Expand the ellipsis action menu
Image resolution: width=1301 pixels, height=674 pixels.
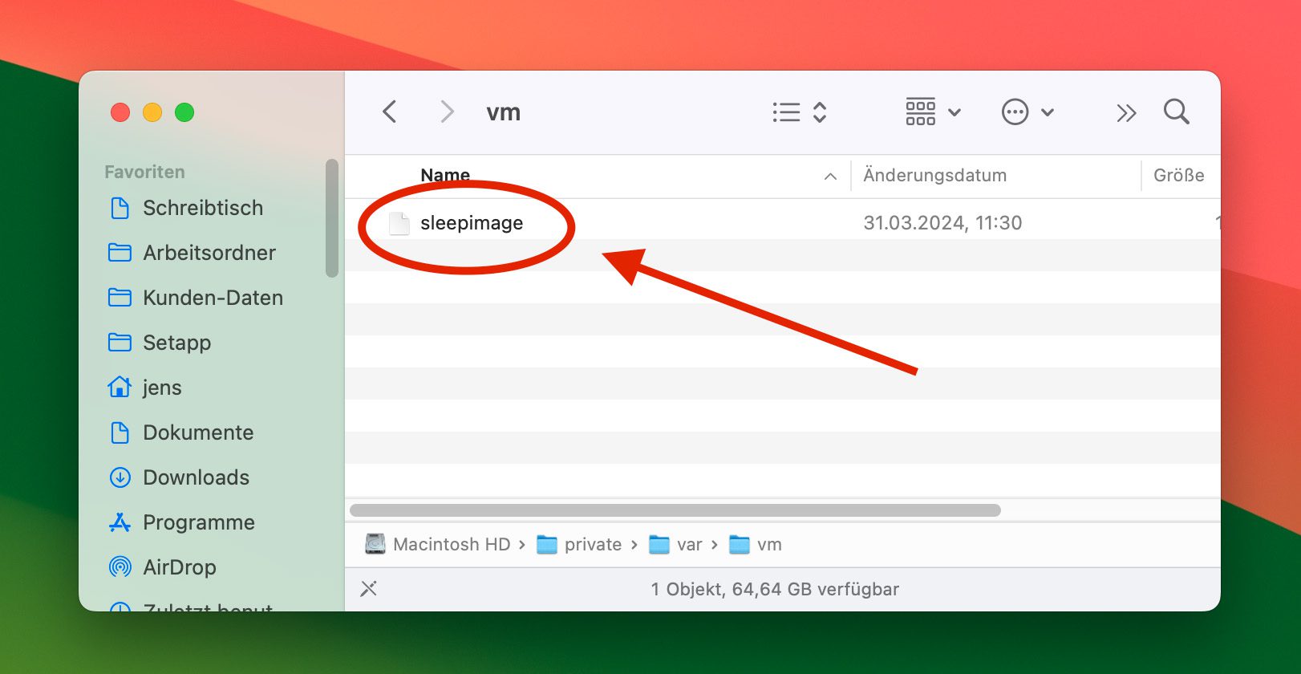1027,112
